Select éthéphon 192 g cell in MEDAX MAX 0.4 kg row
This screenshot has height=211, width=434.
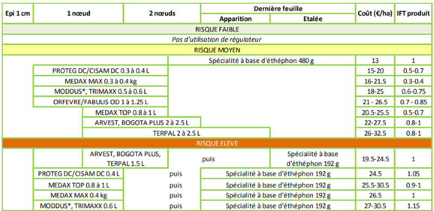coord(278,195)
